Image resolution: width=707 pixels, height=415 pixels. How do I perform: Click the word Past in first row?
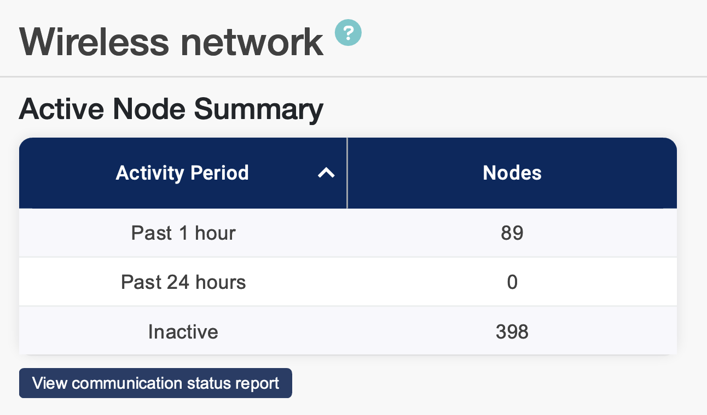(x=151, y=233)
